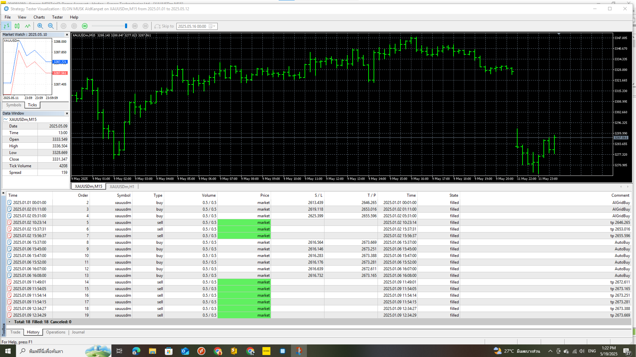The height and width of the screenshot is (357, 636).
Task: Zoom in on the chart
Action: (x=40, y=26)
